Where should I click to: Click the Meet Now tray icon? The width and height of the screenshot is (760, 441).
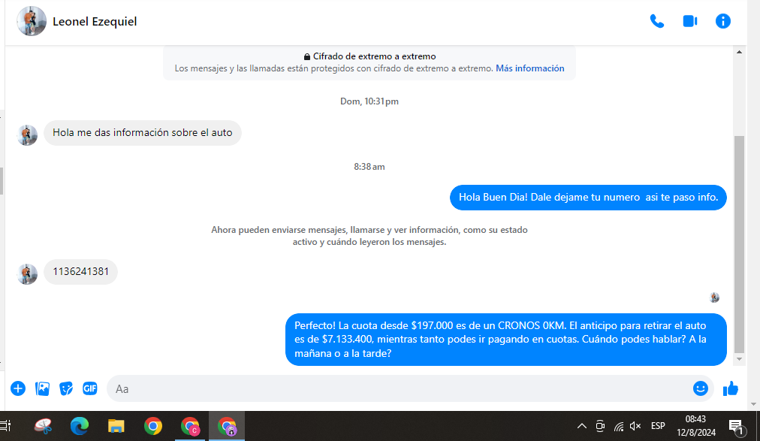(600, 427)
